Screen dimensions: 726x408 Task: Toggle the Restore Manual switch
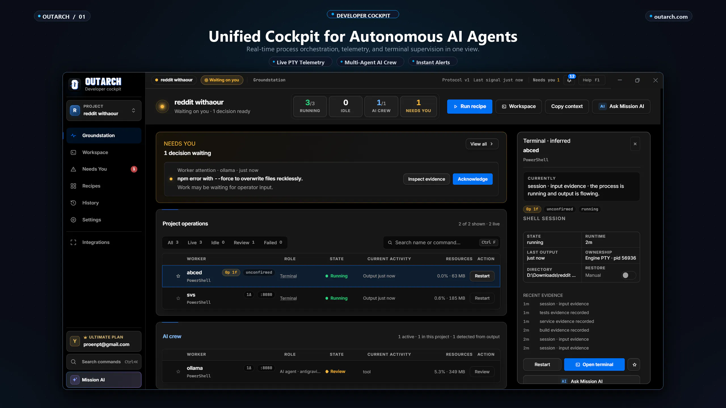pyautogui.click(x=628, y=275)
